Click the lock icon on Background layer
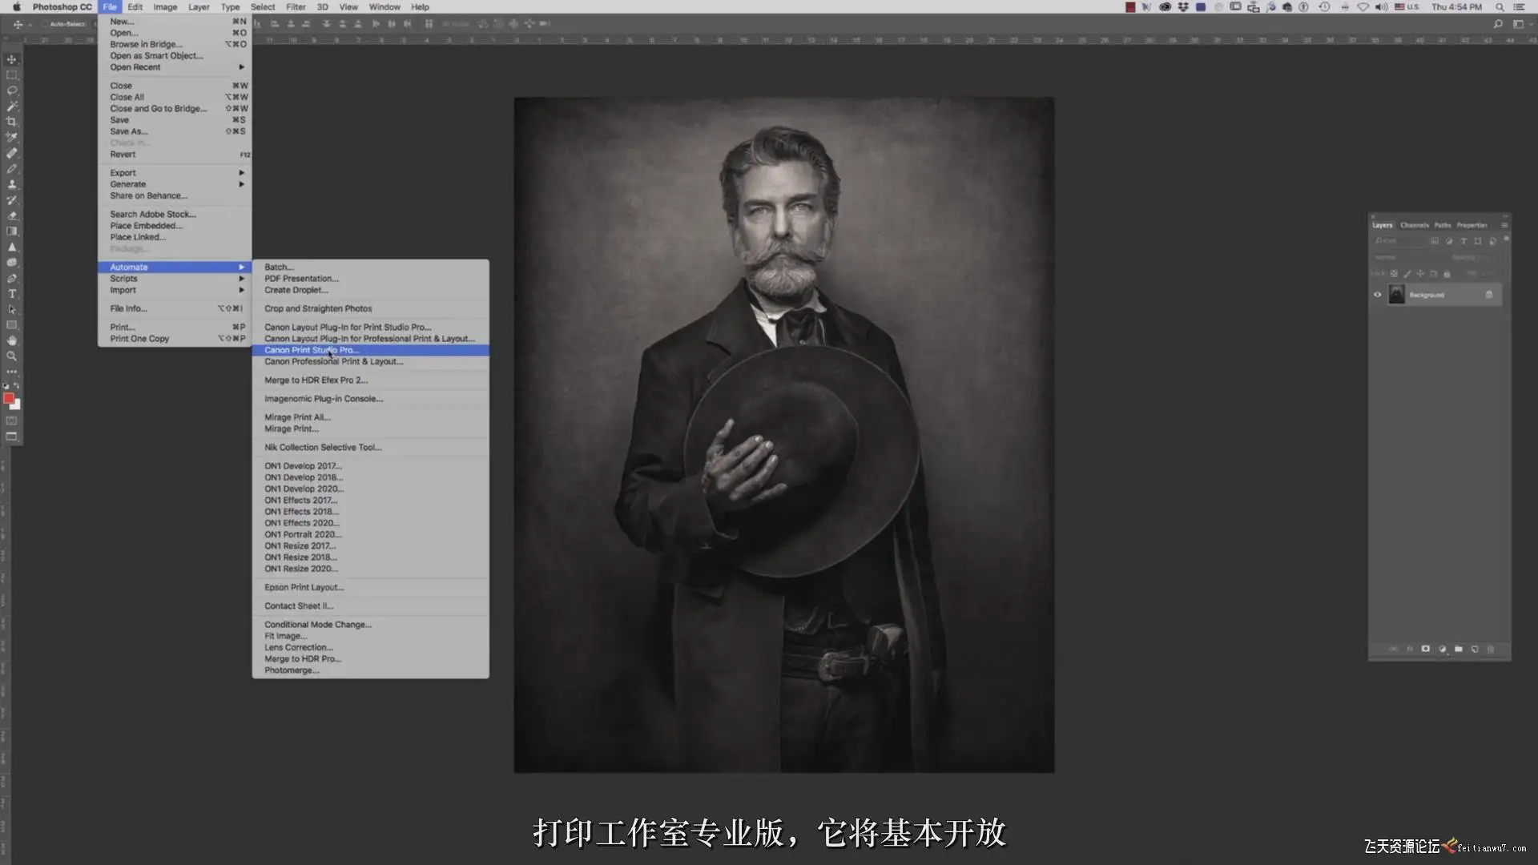The image size is (1538, 865). pyautogui.click(x=1489, y=295)
